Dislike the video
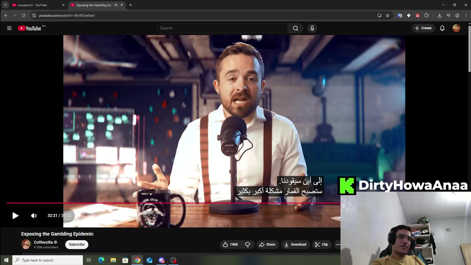Viewport: 471px width, 265px height. click(248, 244)
